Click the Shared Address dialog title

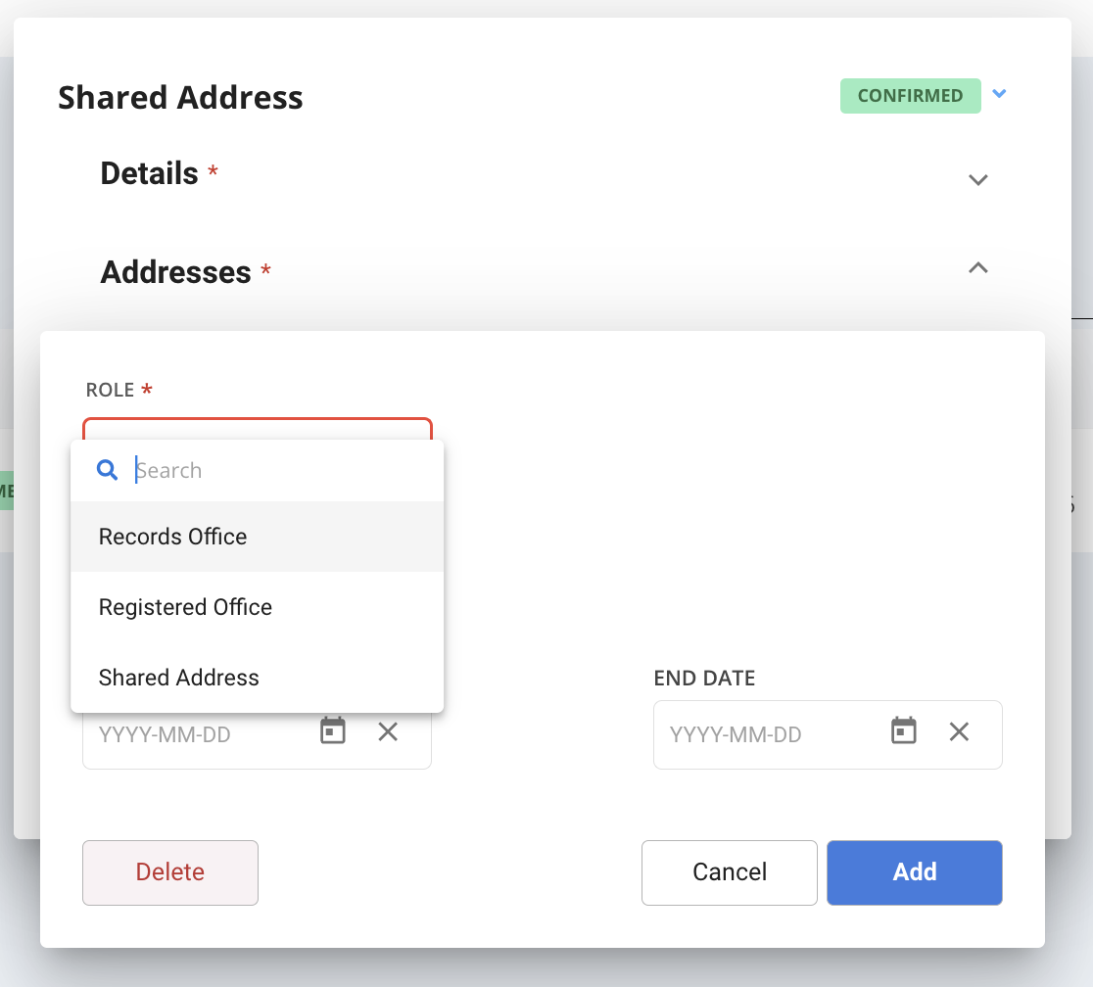[x=180, y=97]
